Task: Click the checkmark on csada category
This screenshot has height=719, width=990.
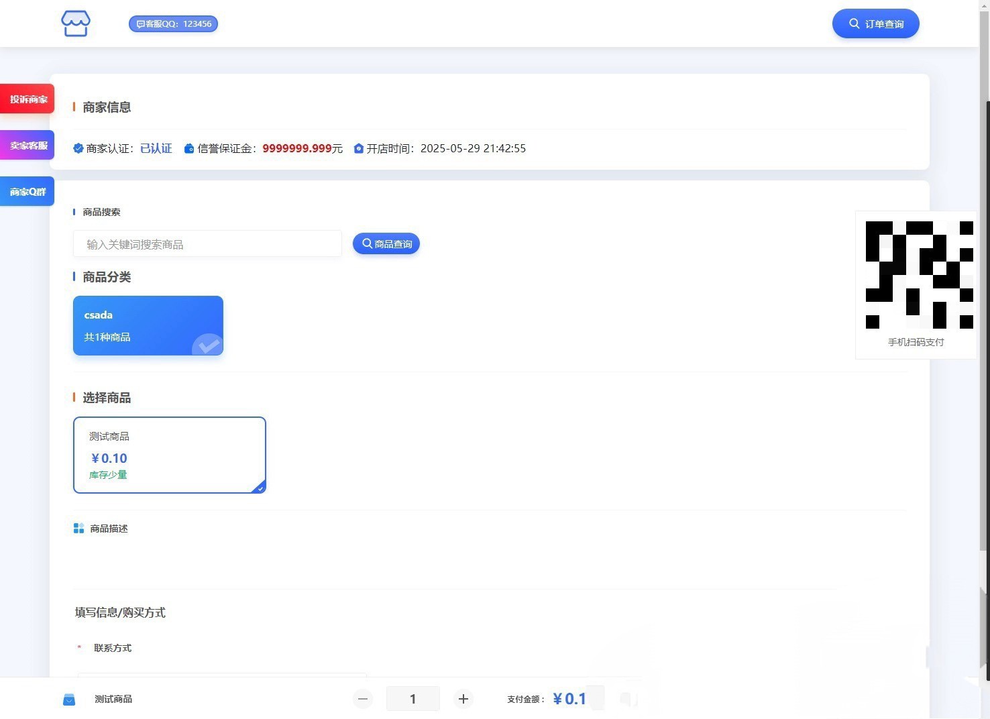Action: click(x=208, y=345)
